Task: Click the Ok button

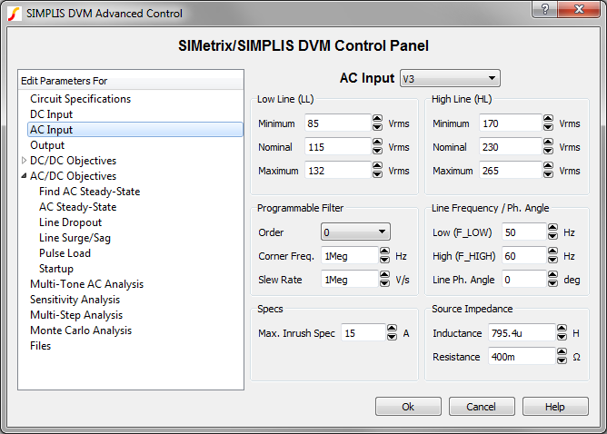Action: [x=408, y=407]
